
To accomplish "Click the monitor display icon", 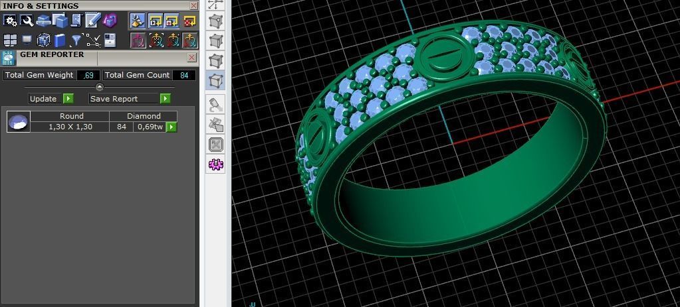I will (27, 40).
